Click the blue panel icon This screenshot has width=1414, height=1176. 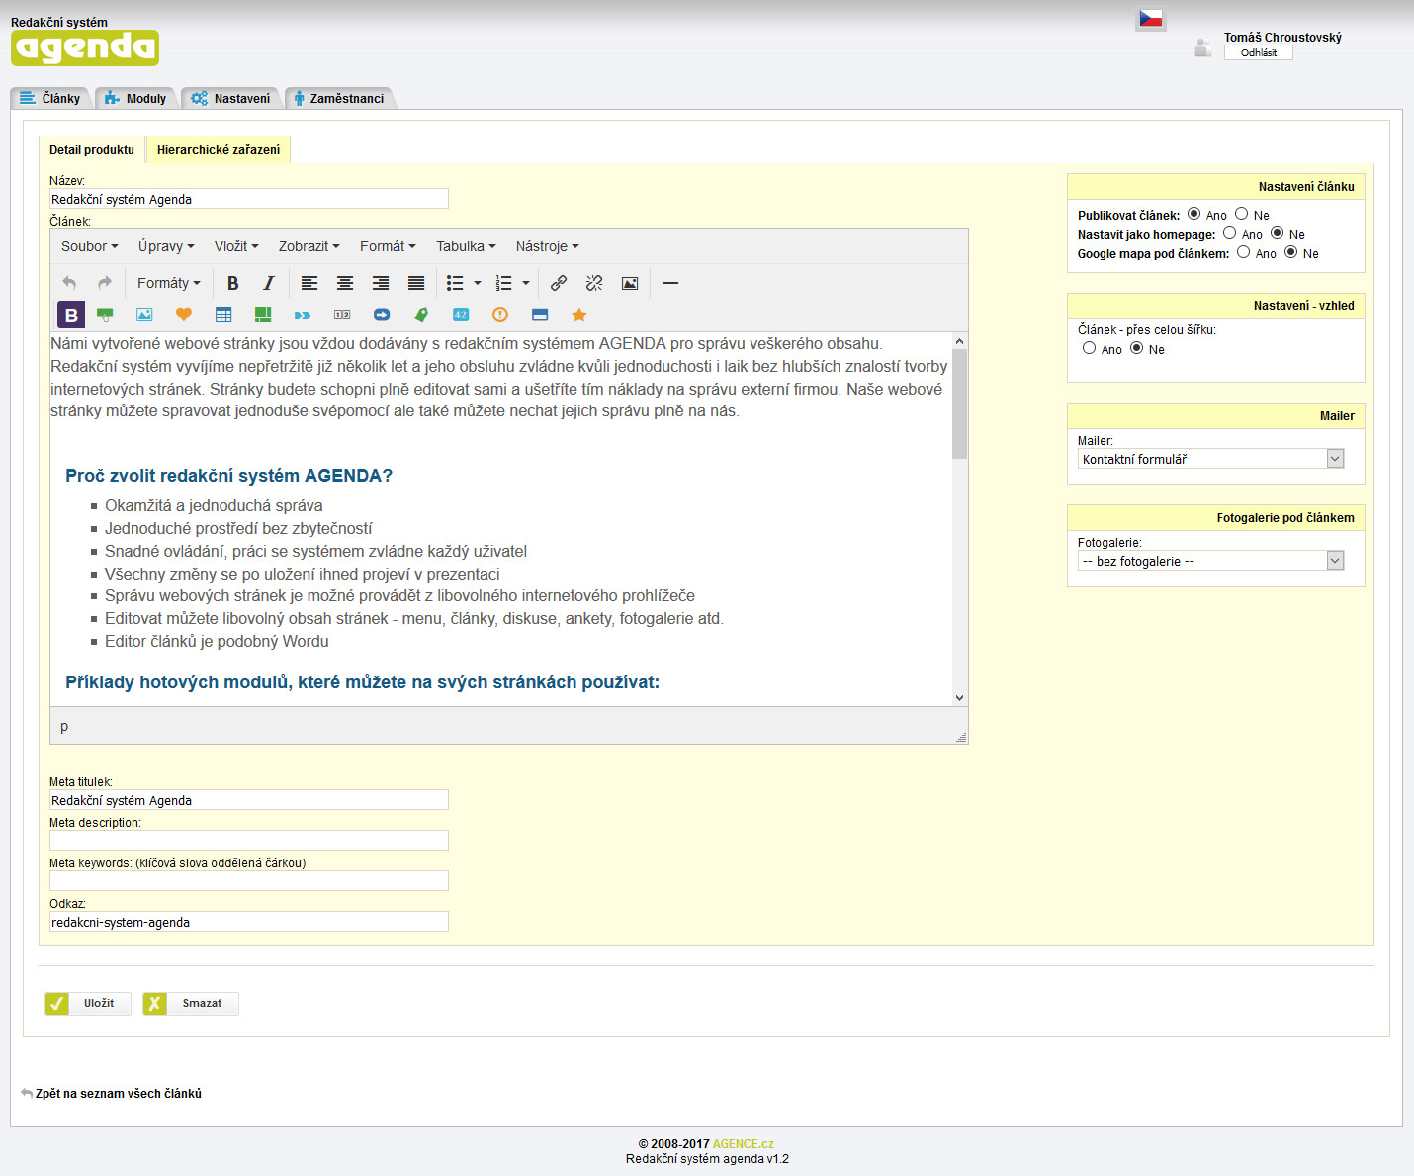coord(540,315)
